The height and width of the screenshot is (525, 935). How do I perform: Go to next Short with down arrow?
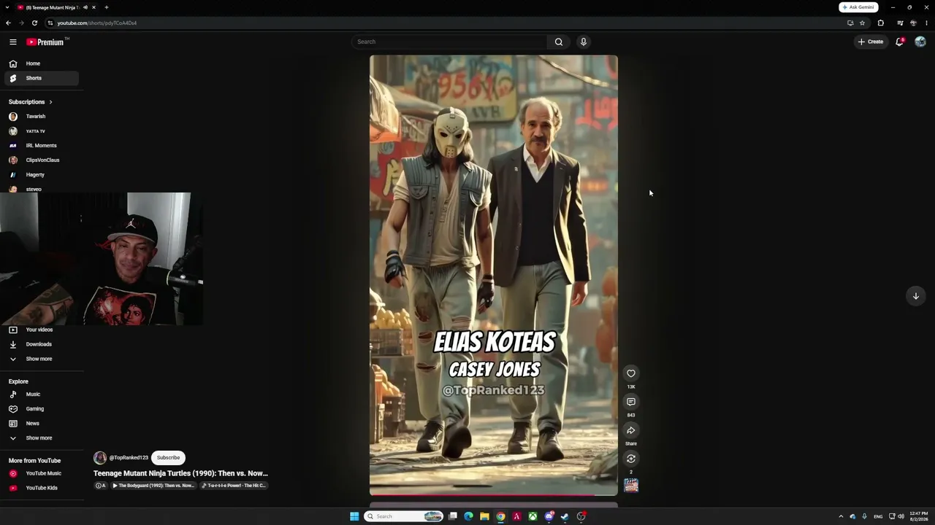coord(916,296)
